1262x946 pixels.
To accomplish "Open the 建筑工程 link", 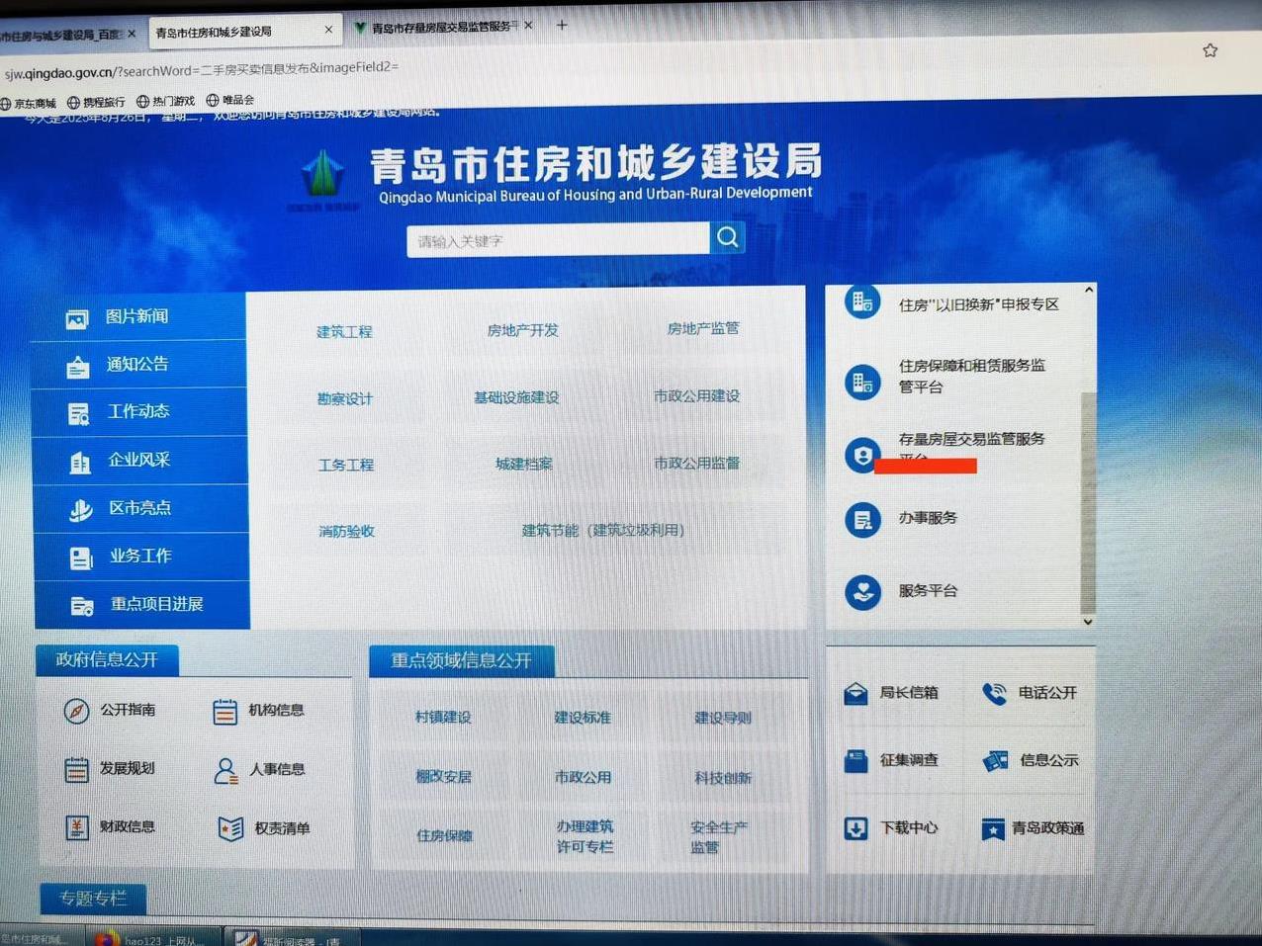I will coord(344,332).
